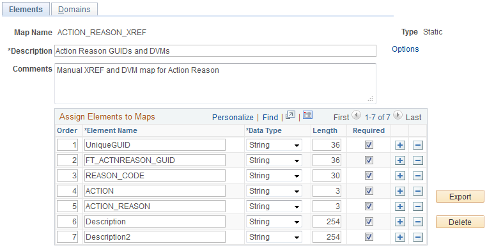This screenshot has width=487, height=248.
Task: Add a row after the ACTION element
Action: pyautogui.click(x=400, y=191)
